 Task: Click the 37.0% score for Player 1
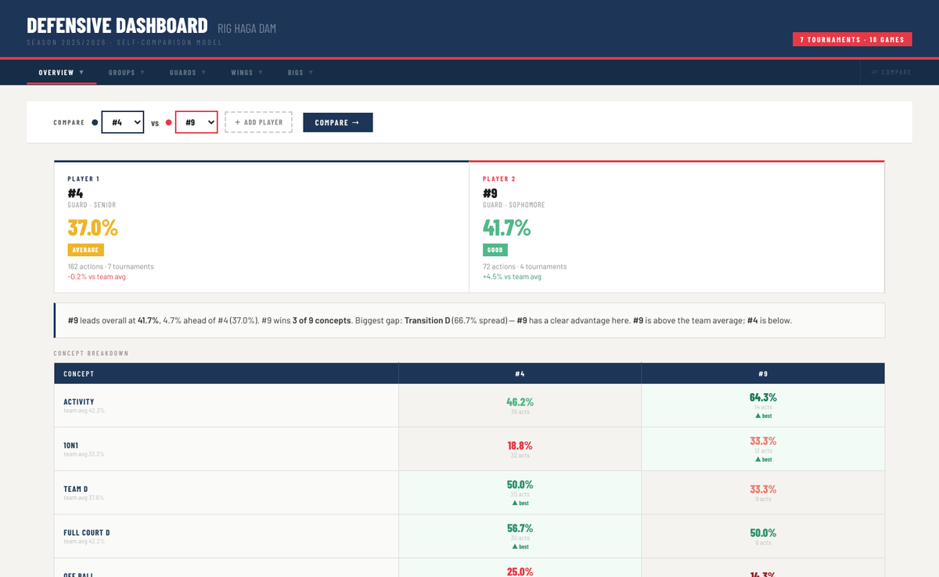[x=92, y=228]
